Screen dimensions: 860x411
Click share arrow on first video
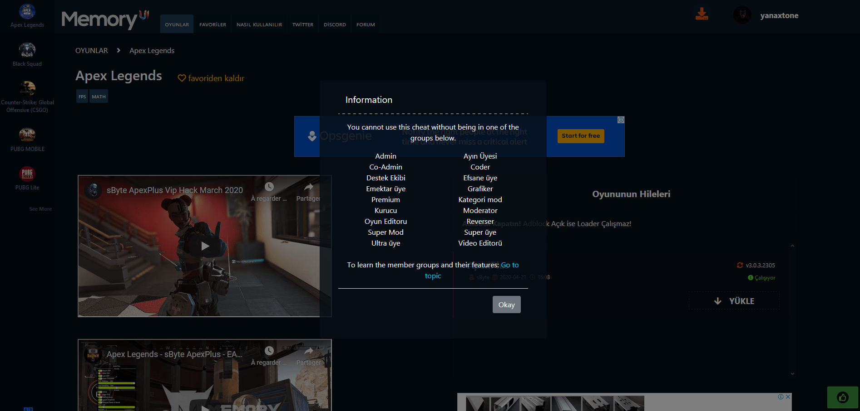[x=309, y=187]
